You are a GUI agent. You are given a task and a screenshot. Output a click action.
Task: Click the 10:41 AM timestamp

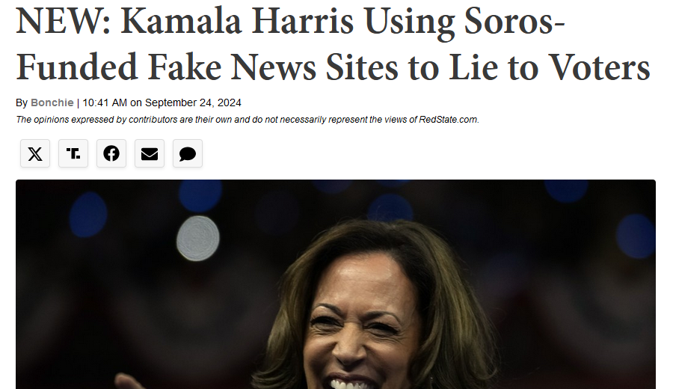(105, 102)
